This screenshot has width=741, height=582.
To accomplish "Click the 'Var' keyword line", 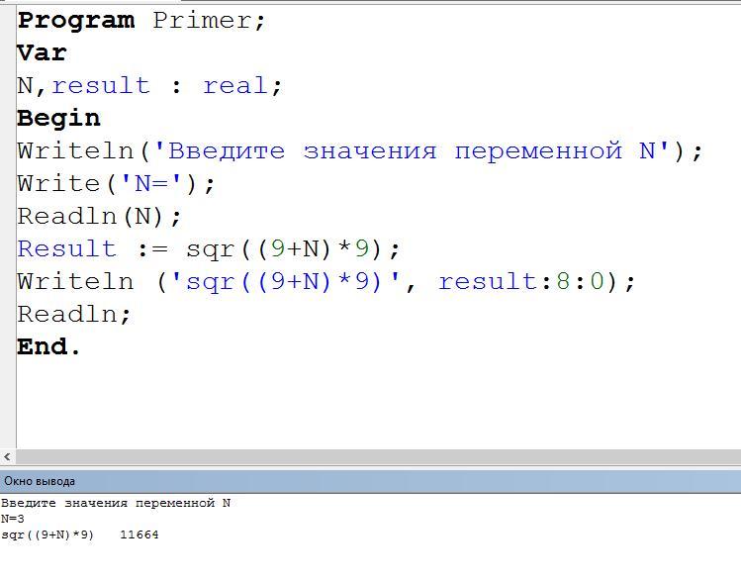I will [42, 52].
